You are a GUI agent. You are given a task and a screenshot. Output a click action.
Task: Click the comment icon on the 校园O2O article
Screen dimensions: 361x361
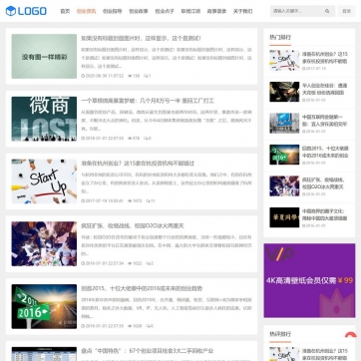coord(148,263)
